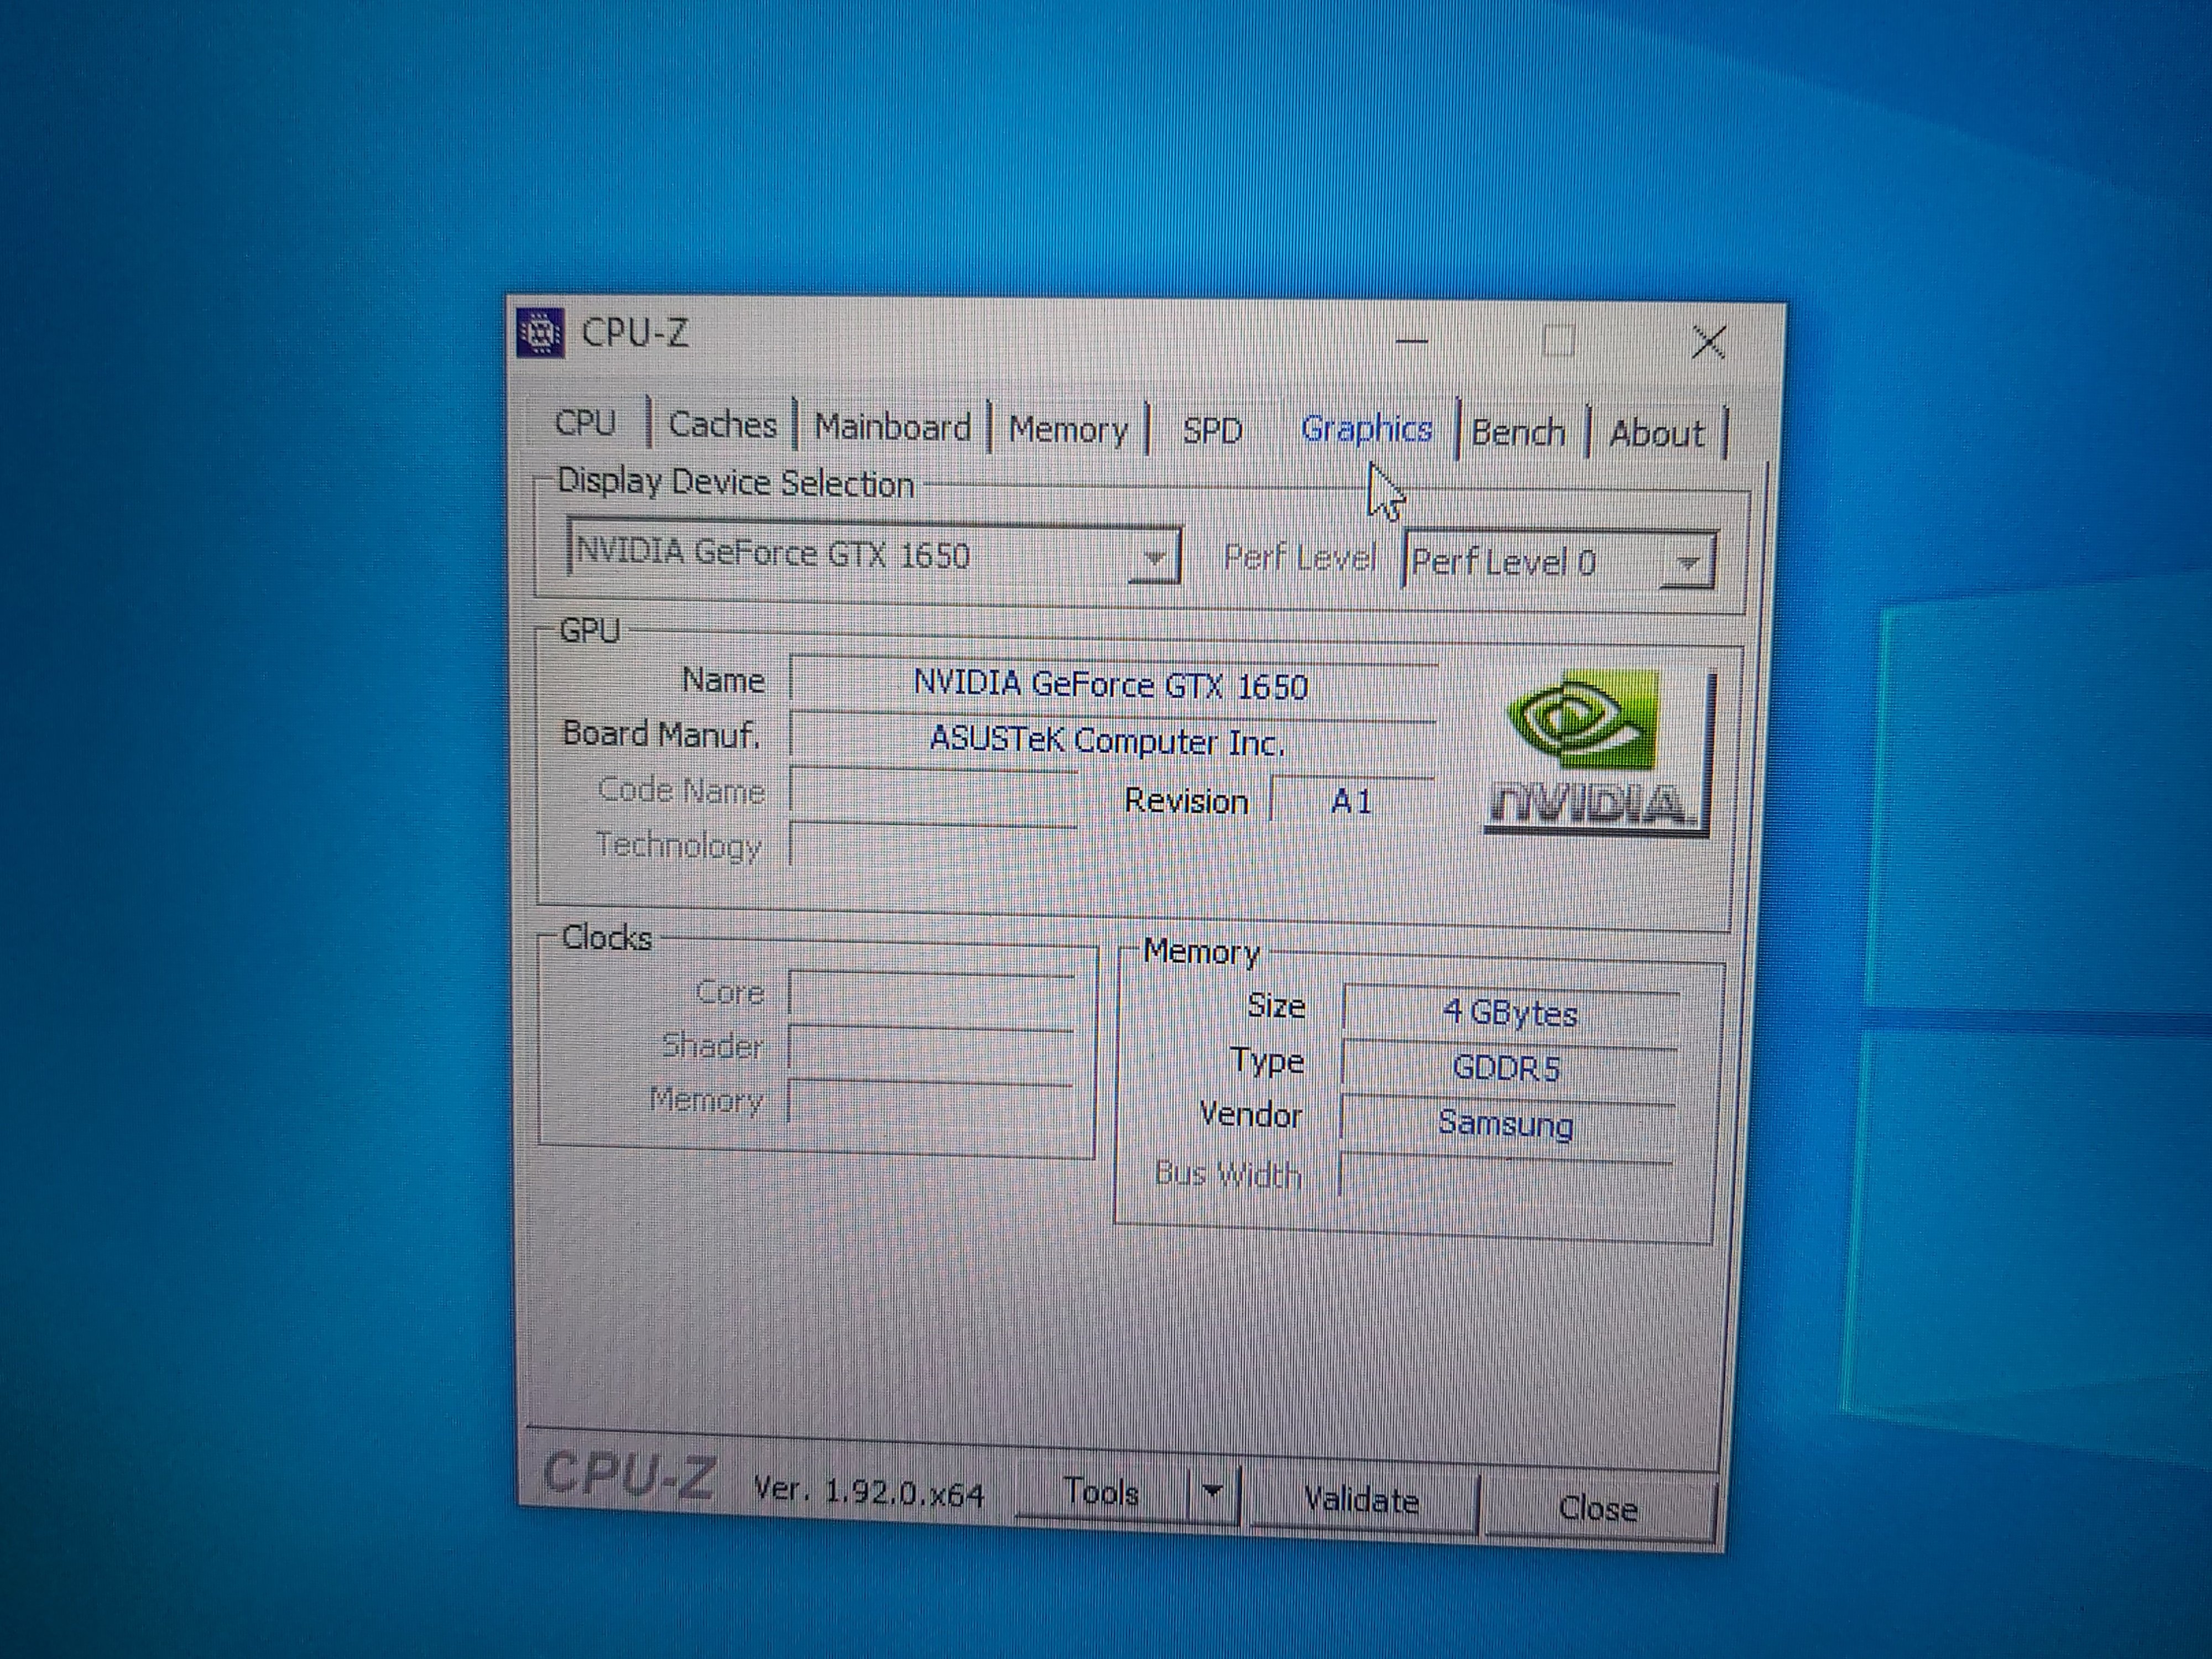
Task: Switch to the CPU tab
Action: [585, 423]
